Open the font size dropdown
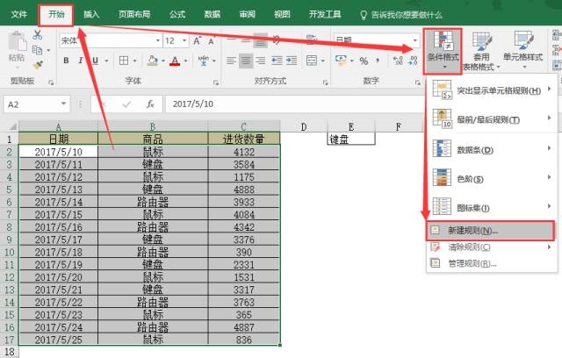Image resolution: width=562 pixels, height=358 pixels. 176,40
